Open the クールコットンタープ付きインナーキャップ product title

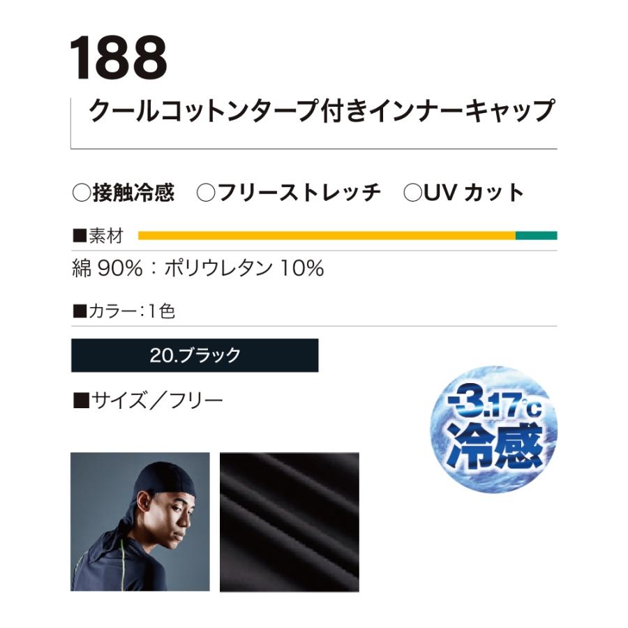coord(322,111)
